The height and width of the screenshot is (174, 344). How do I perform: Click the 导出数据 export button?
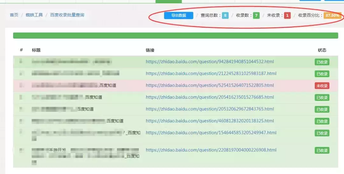pyautogui.click(x=179, y=15)
